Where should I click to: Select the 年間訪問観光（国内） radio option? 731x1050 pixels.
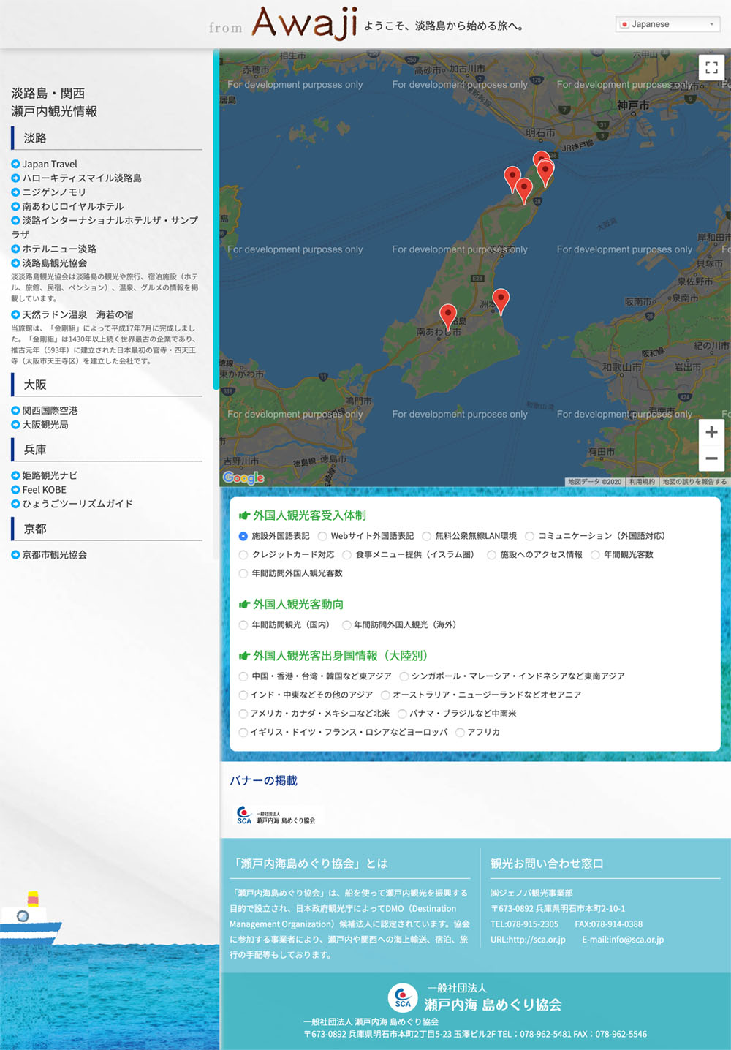[x=243, y=625]
